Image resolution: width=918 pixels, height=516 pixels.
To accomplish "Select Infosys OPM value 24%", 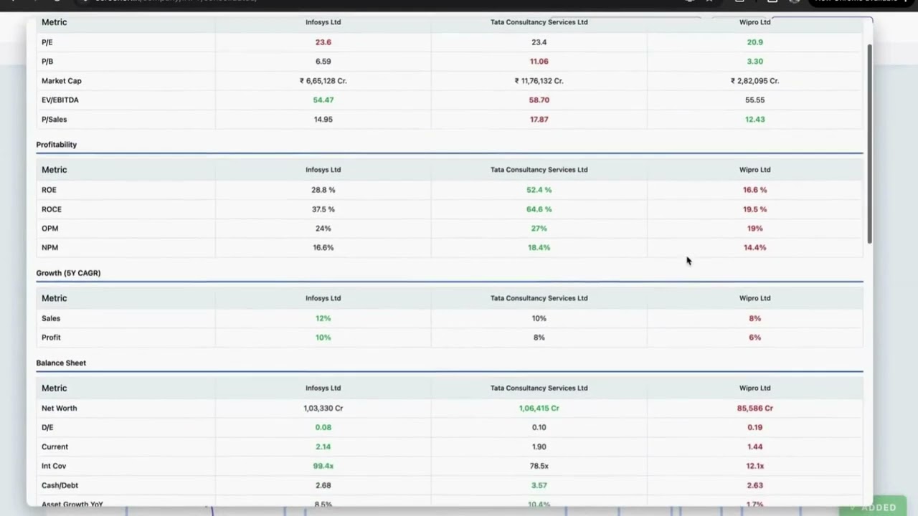I will 323,229.
